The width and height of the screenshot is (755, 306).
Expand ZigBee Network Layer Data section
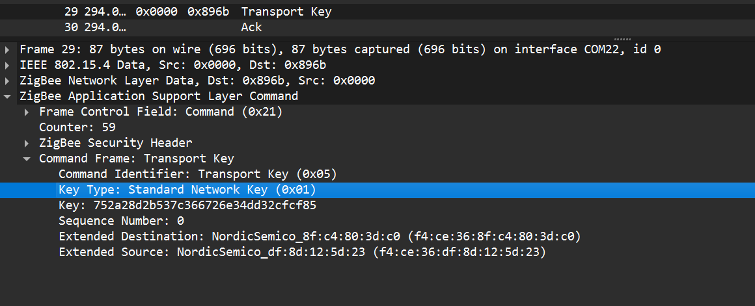(7, 81)
